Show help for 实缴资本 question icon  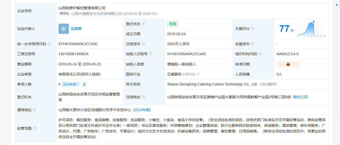click(x=253, y=44)
